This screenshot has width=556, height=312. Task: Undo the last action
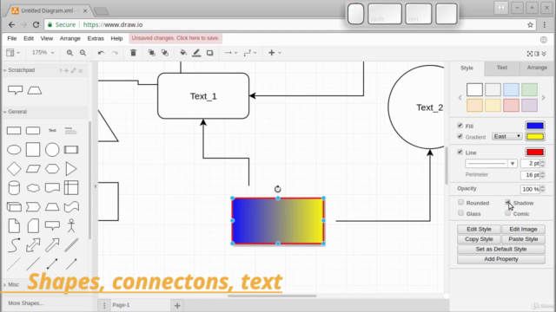coord(101,53)
